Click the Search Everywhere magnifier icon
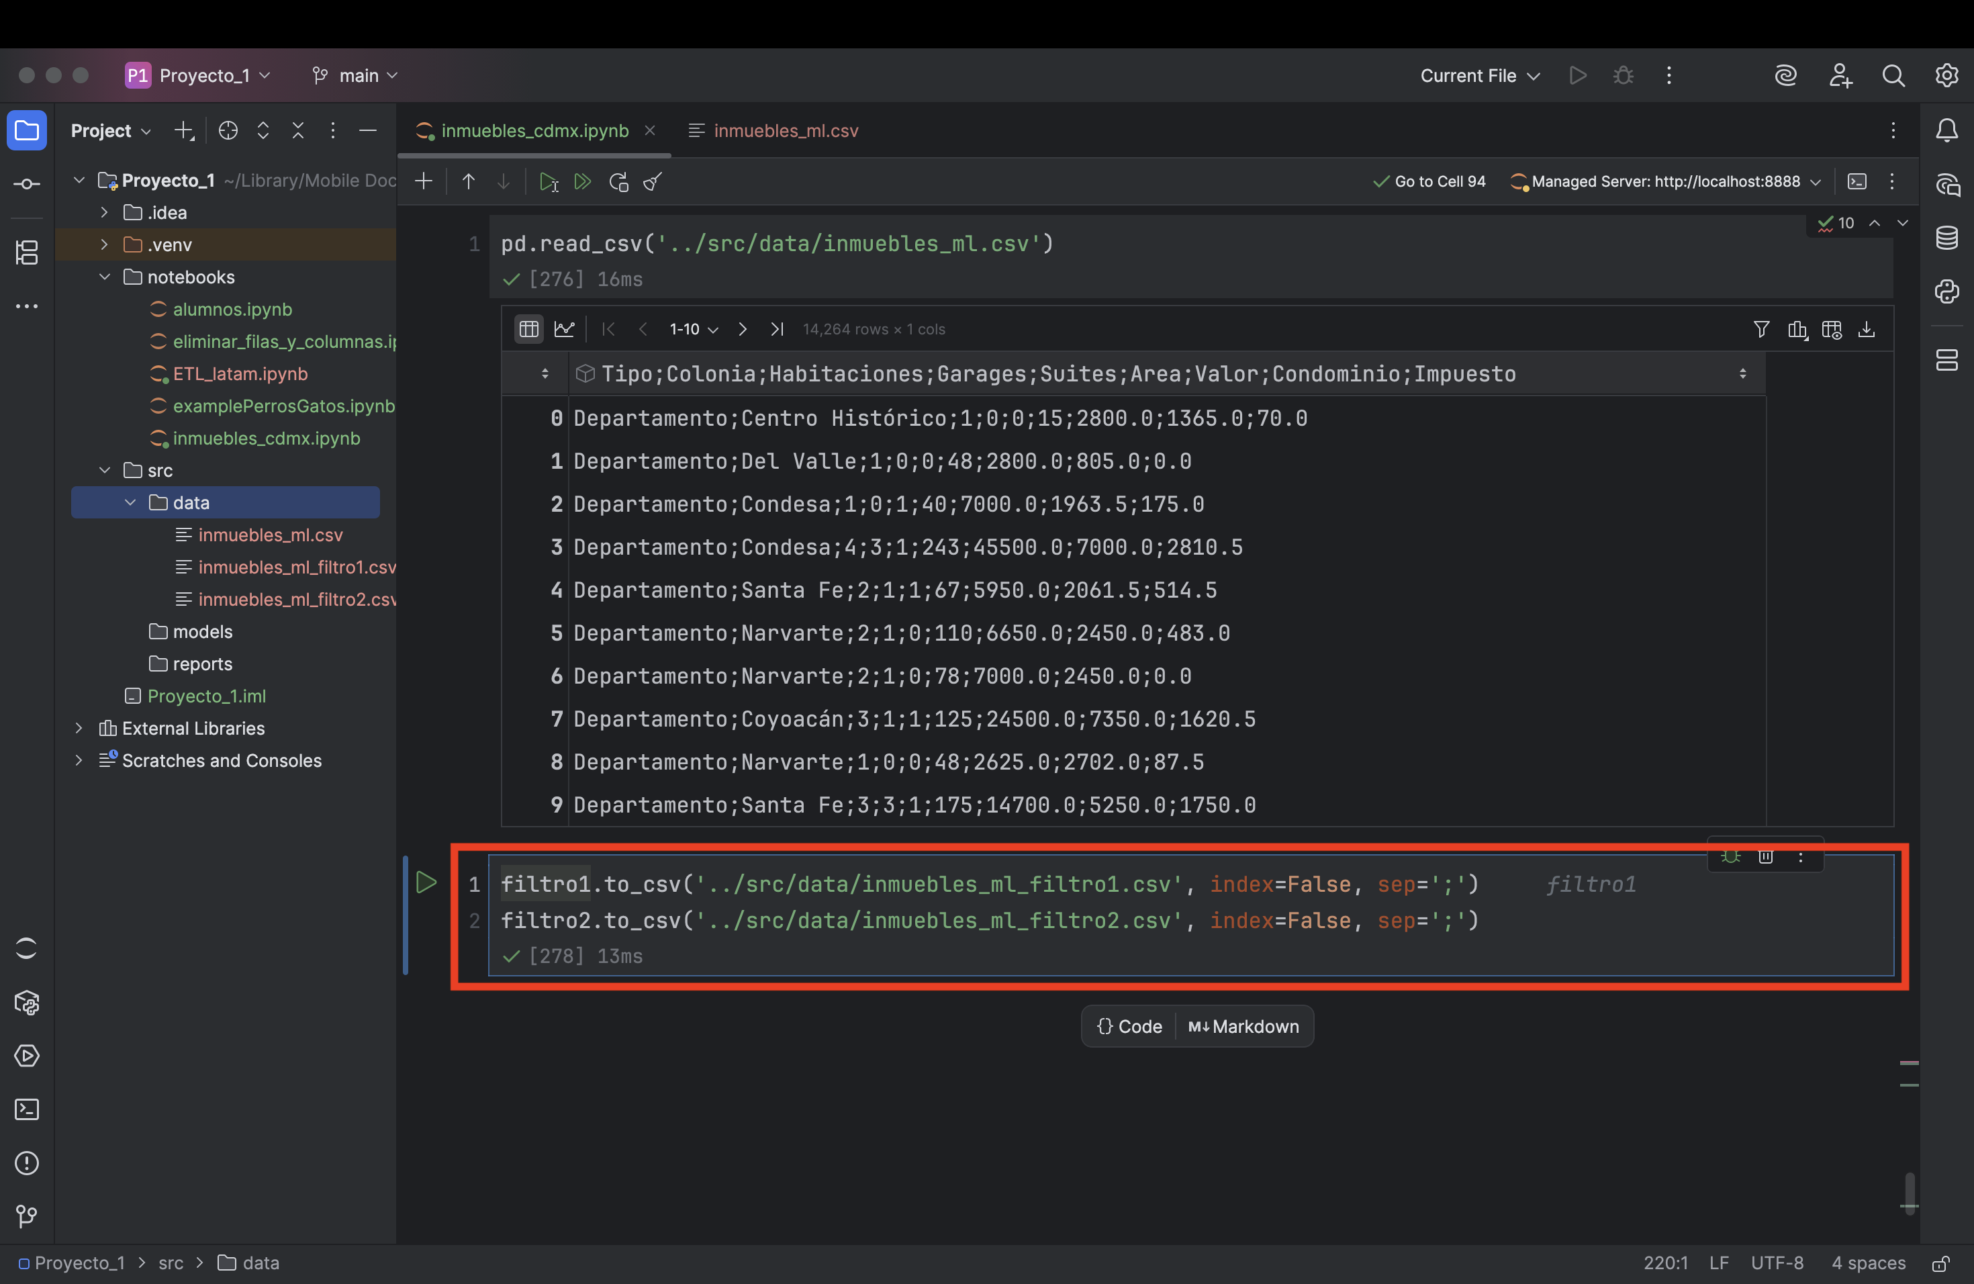Screen dimensions: 1974x1284 click(x=1893, y=75)
